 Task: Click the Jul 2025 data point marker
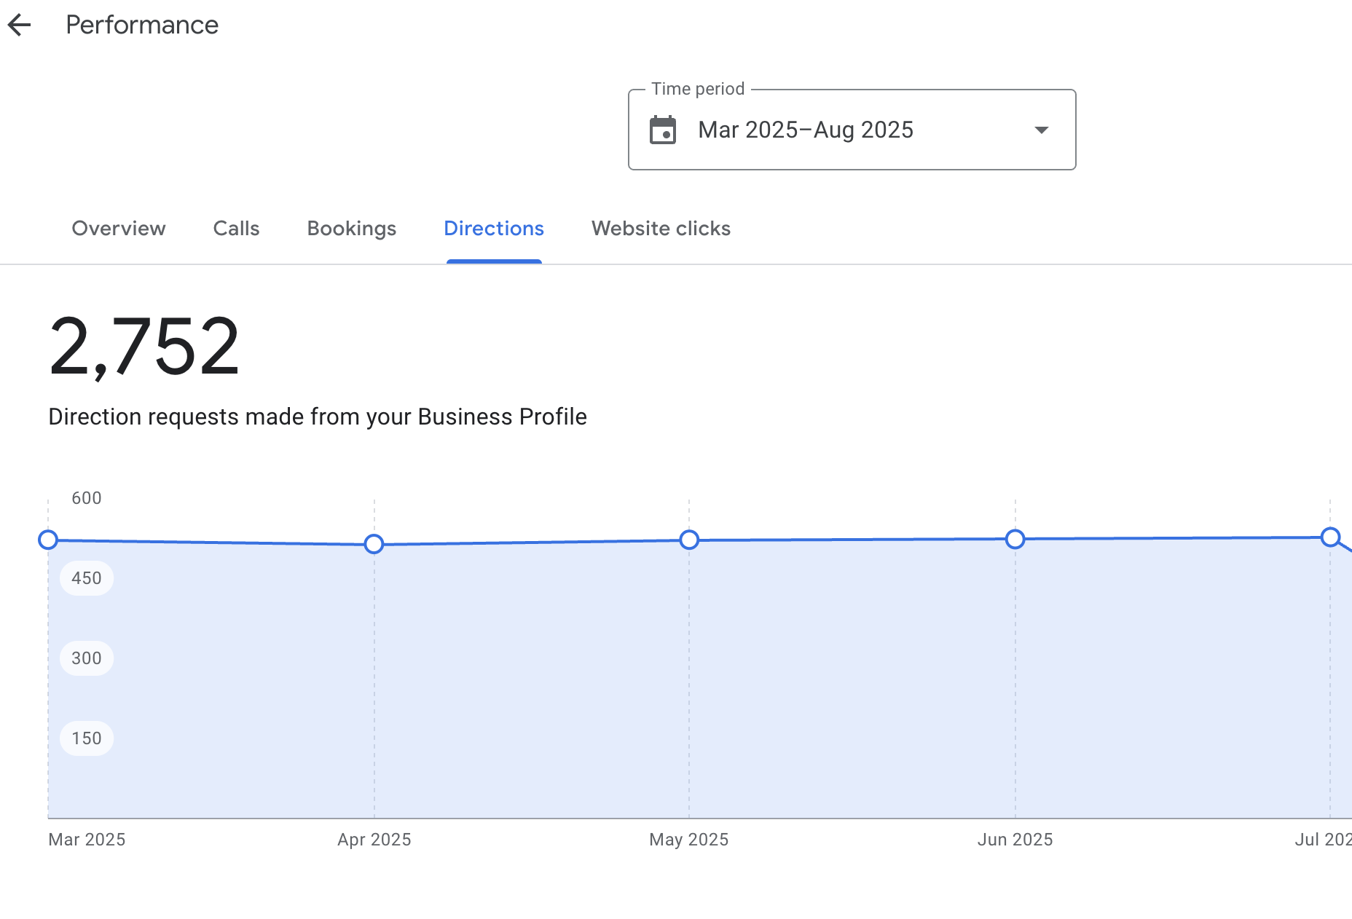(1330, 537)
